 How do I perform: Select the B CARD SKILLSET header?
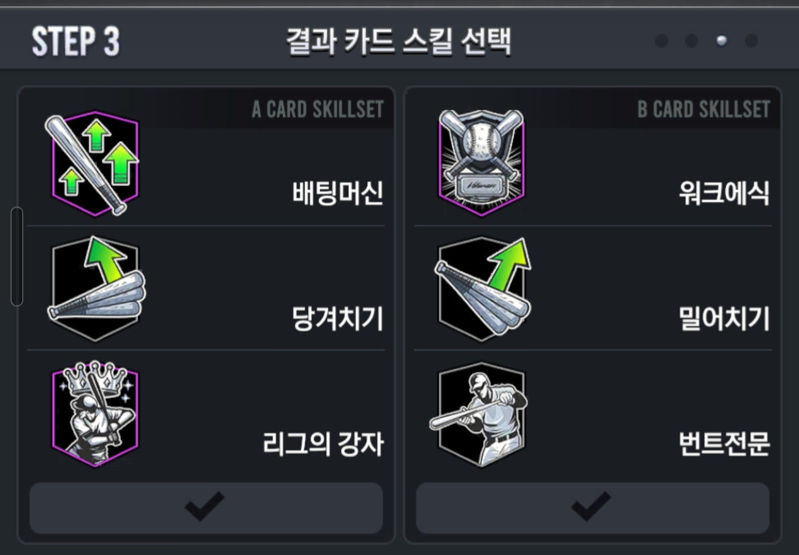[704, 110]
